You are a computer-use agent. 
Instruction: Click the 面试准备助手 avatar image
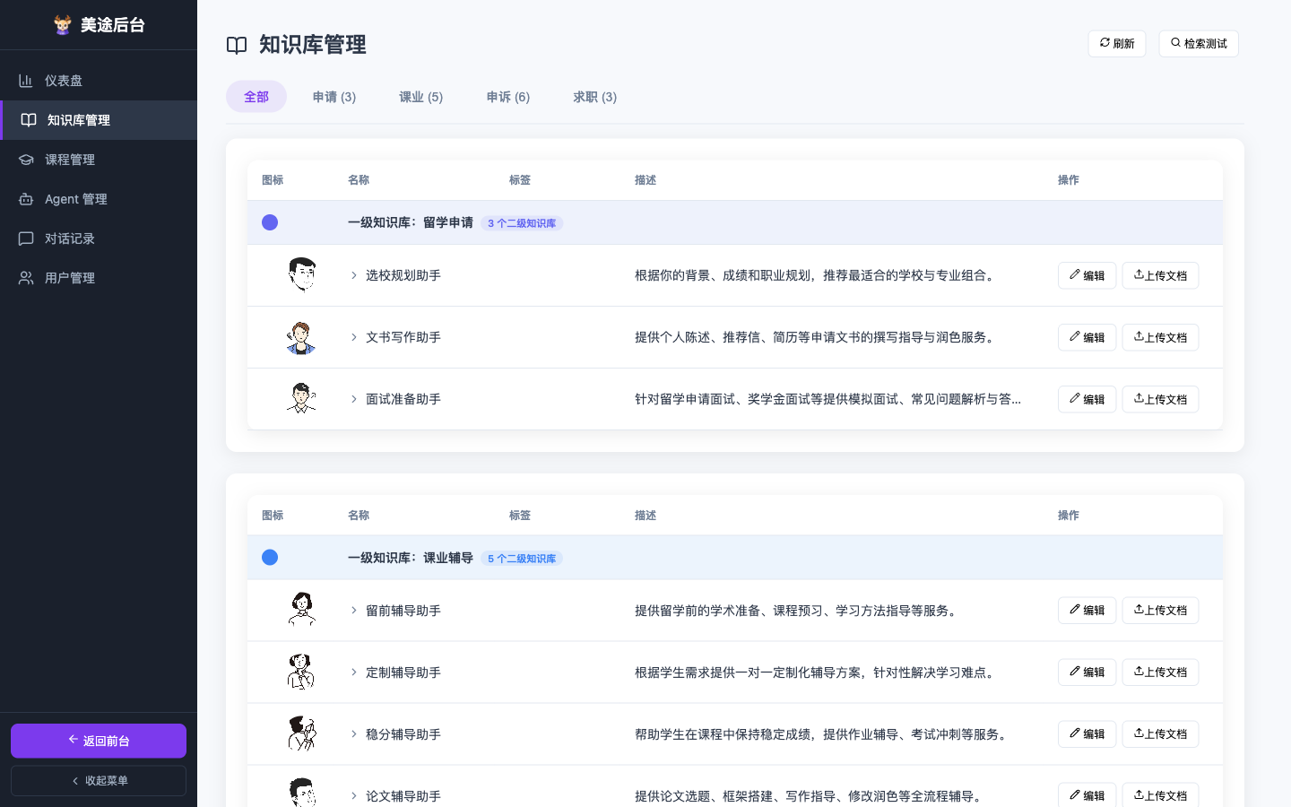tap(301, 399)
